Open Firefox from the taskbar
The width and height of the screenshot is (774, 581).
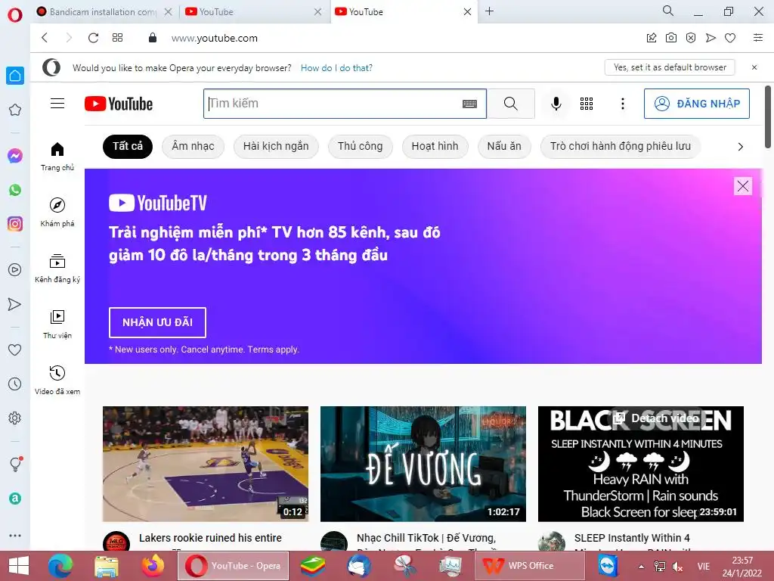point(153,566)
